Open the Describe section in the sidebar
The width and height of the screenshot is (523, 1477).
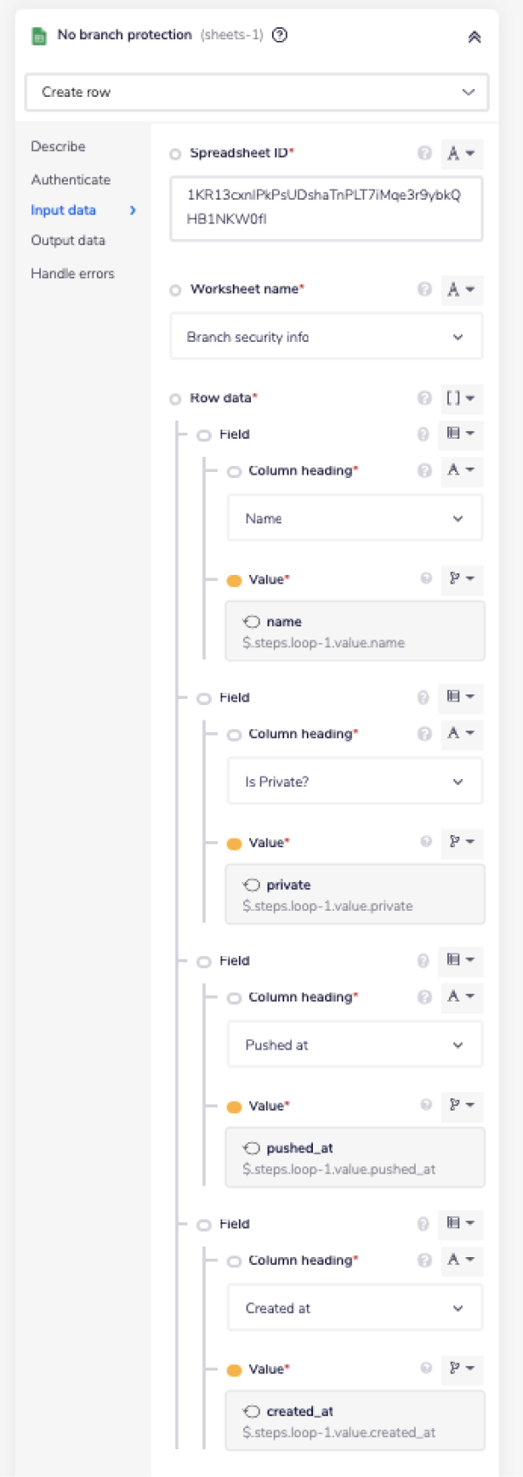click(58, 147)
